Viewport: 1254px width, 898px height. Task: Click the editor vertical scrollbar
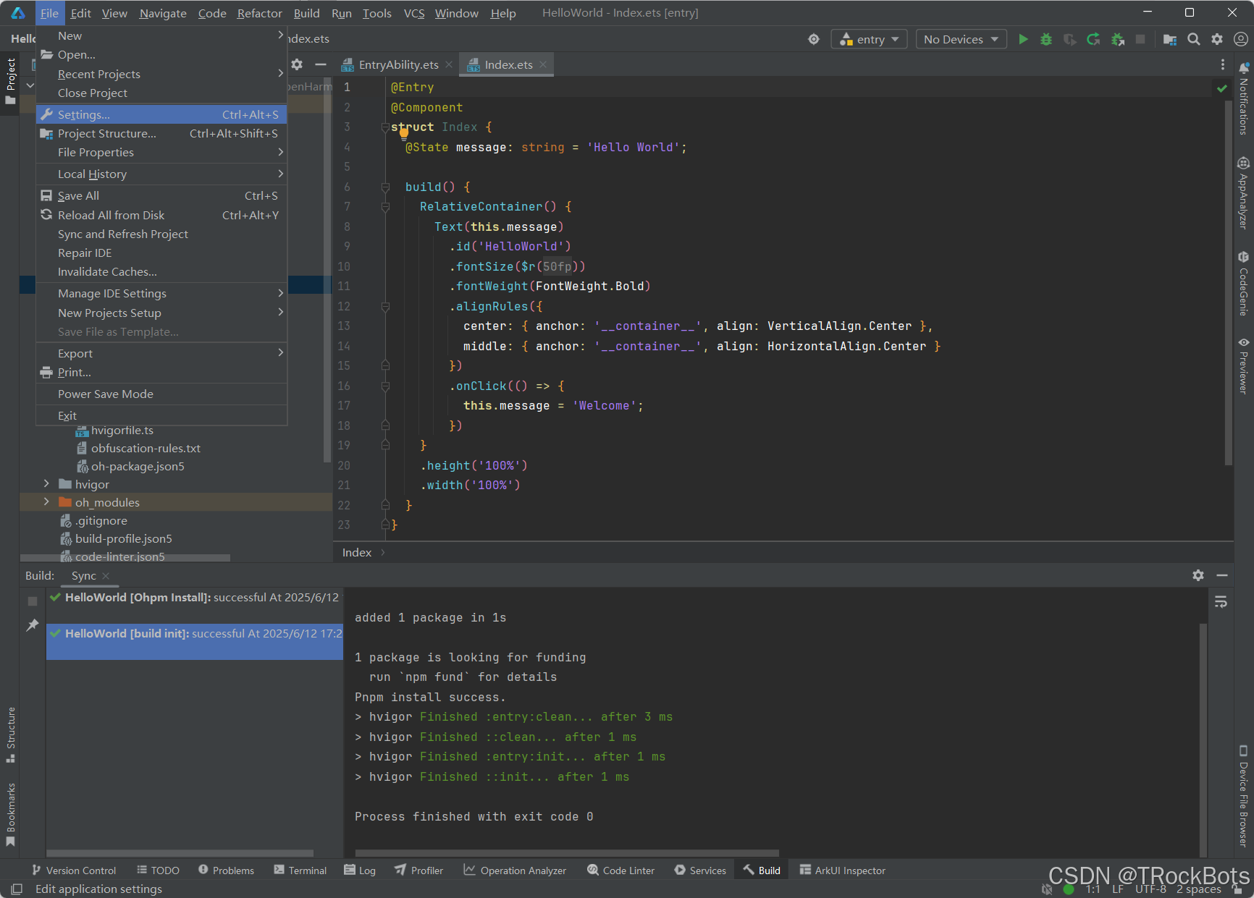pyautogui.click(x=1228, y=282)
